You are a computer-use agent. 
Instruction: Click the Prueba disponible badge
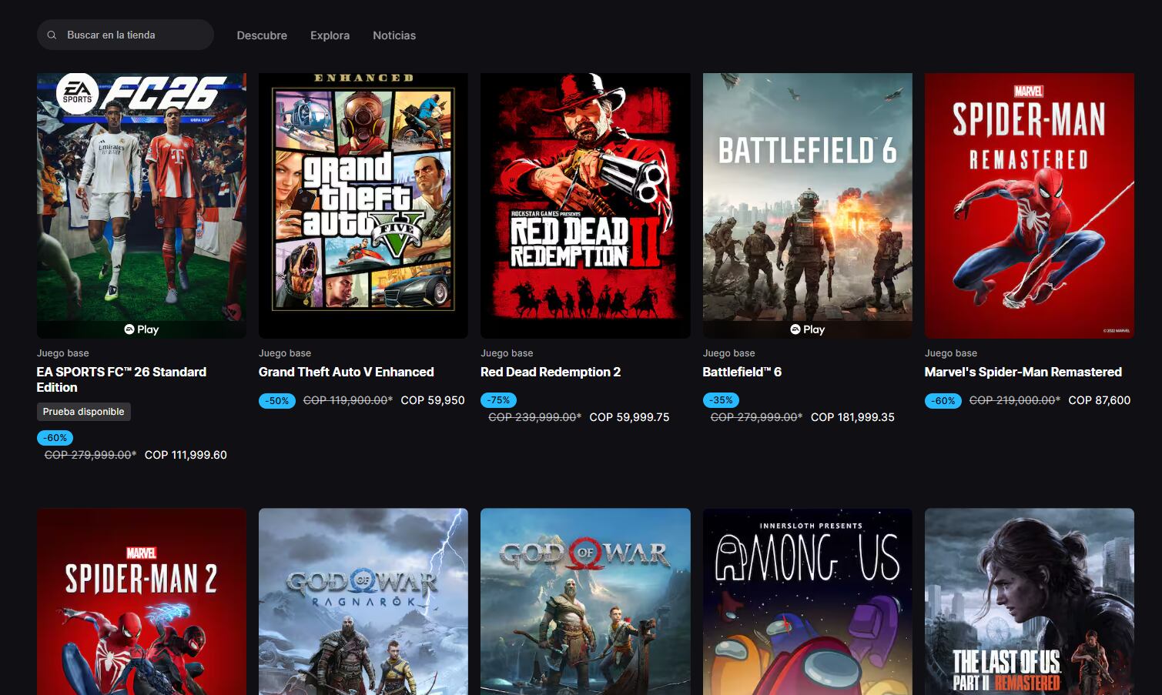[83, 411]
